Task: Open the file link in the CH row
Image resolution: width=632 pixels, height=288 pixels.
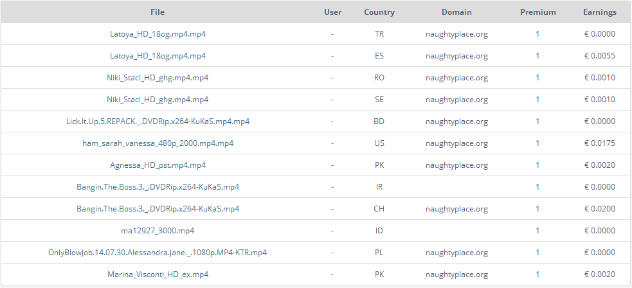Action: (x=158, y=209)
